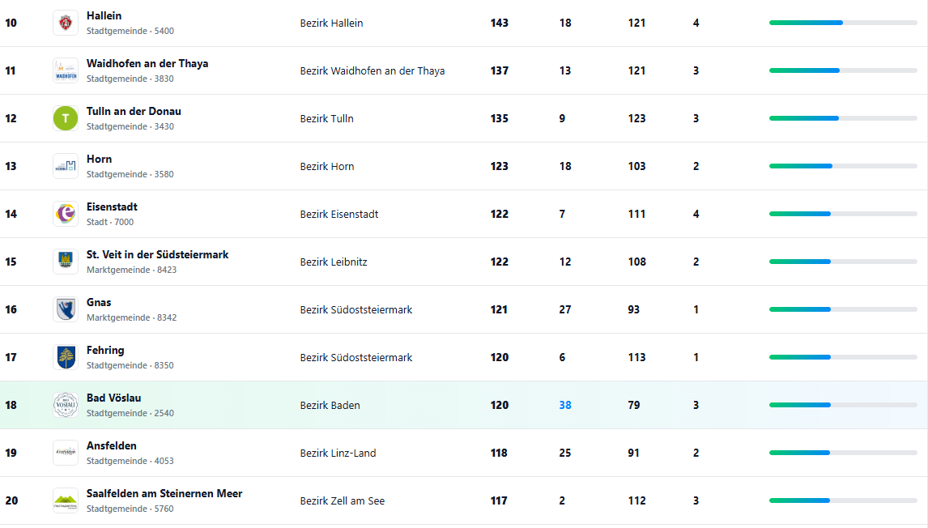928x528 pixels.
Task: Click the Bezirk Südoststeiermark text in Gnas row
Action: 356,309
